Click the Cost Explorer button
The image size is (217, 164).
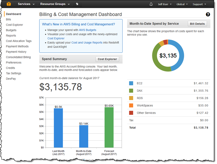107,59
